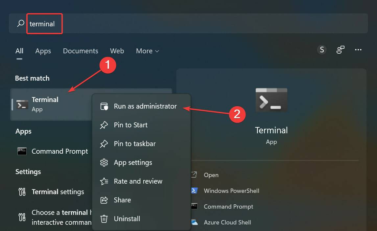Screen dimensions: 377x231
Task: Open App settings for Terminal
Action: coord(133,162)
